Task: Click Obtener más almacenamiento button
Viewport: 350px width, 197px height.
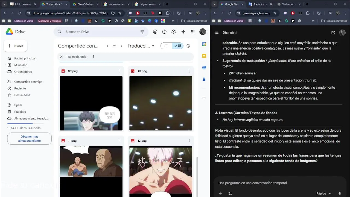Action: coord(30,139)
